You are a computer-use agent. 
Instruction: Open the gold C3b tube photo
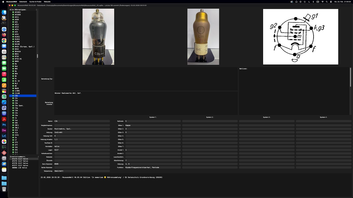coord(203,37)
